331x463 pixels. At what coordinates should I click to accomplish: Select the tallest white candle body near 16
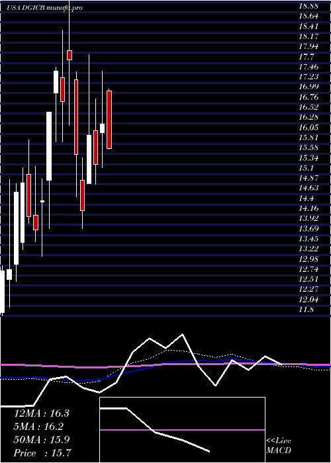(x=49, y=146)
